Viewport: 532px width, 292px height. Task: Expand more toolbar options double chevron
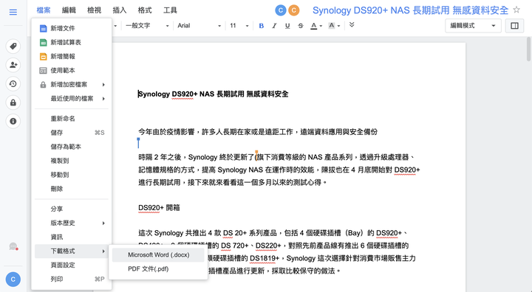click(x=352, y=25)
